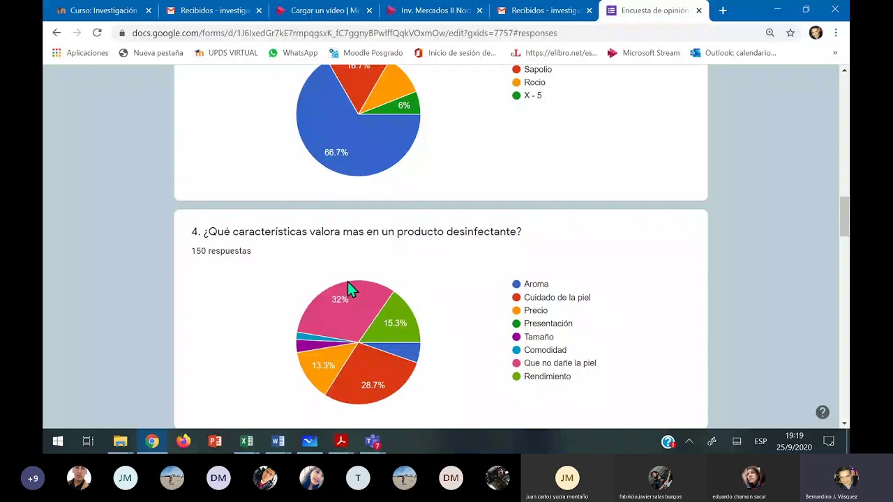Screen dimensions: 893x502
Task: Click the Precio legend color dot
Action: point(516,310)
